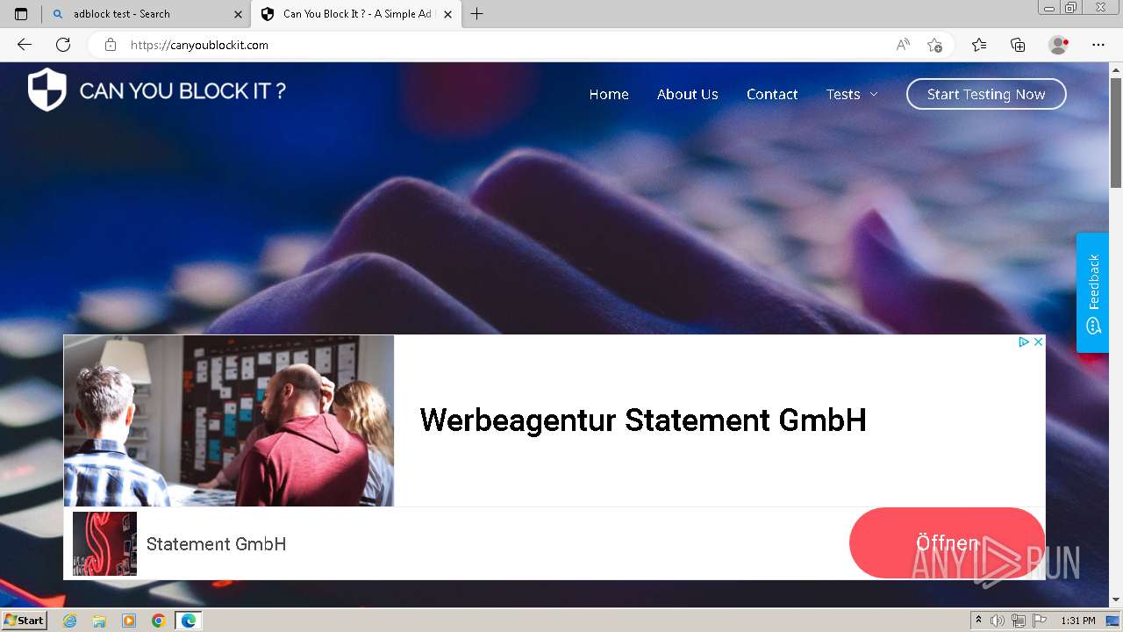
Task: Click the page vertical scrollbar thumb
Action: (1116, 132)
